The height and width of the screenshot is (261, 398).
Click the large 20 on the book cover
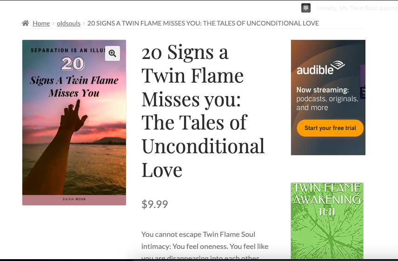[72, 64]
